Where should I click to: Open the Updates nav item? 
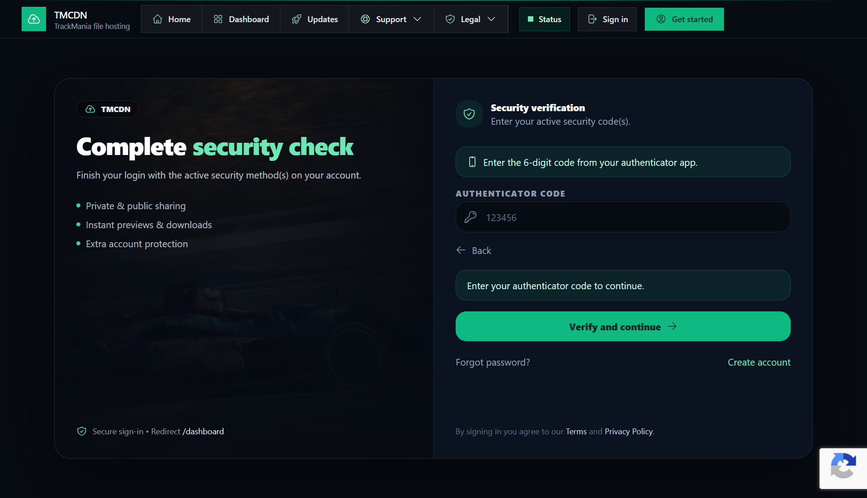(x=315, y=19)
